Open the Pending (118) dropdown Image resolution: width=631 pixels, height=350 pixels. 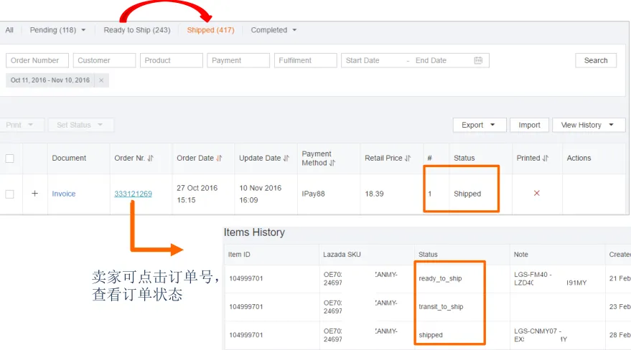[x=57, y=30]
